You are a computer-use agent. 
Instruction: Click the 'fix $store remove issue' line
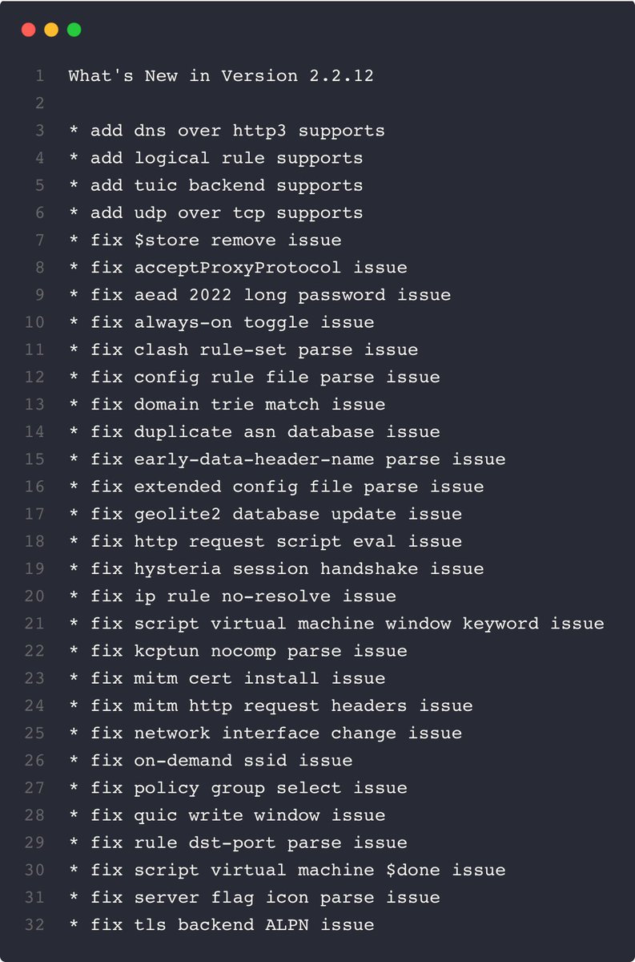[x=205, y=240]
